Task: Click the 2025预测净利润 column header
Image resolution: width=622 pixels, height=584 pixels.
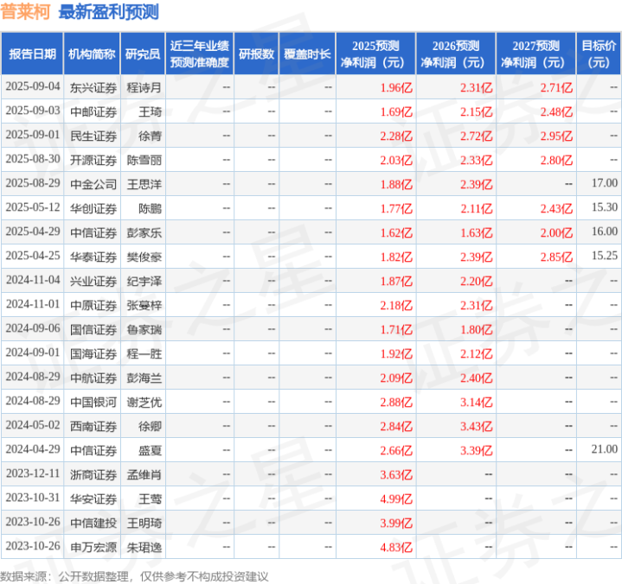Action: coord(375,54)
